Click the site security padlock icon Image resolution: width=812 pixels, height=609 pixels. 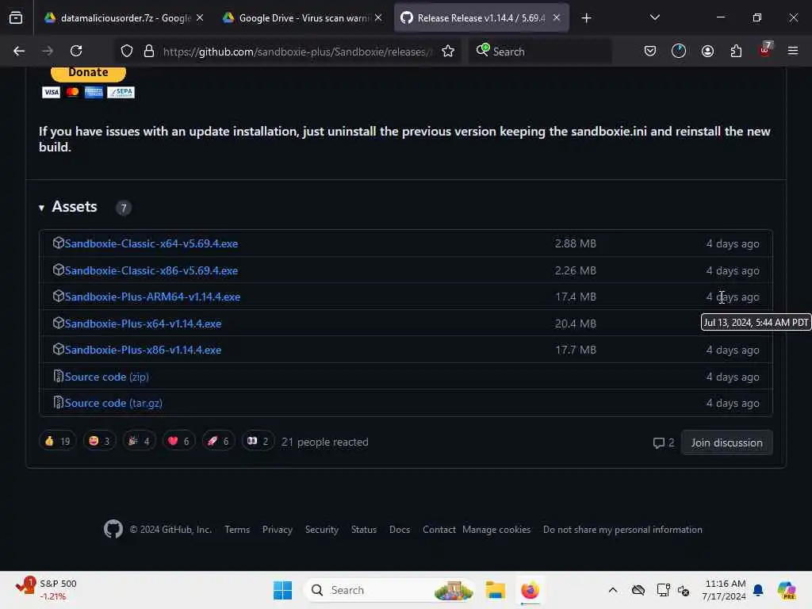point(149,51)
